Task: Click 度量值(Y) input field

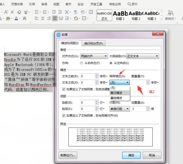Action: (139, 82)
